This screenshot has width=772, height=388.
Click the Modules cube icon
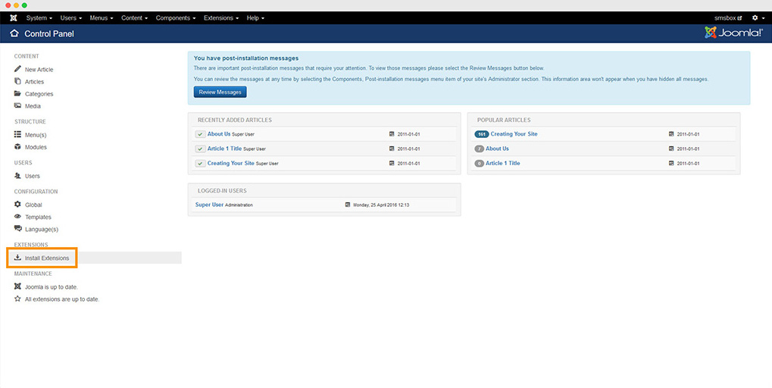coord(17,147)
